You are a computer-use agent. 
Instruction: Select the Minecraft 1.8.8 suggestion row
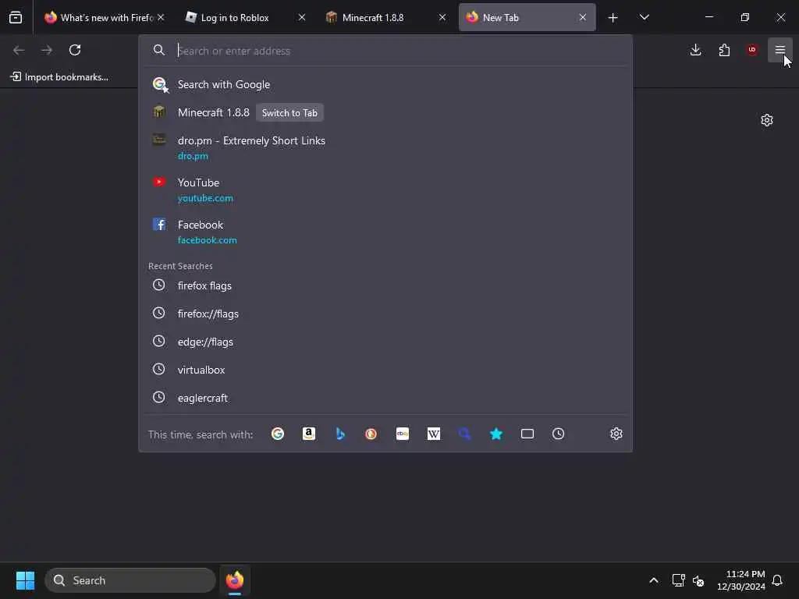[x=385, y=112]
